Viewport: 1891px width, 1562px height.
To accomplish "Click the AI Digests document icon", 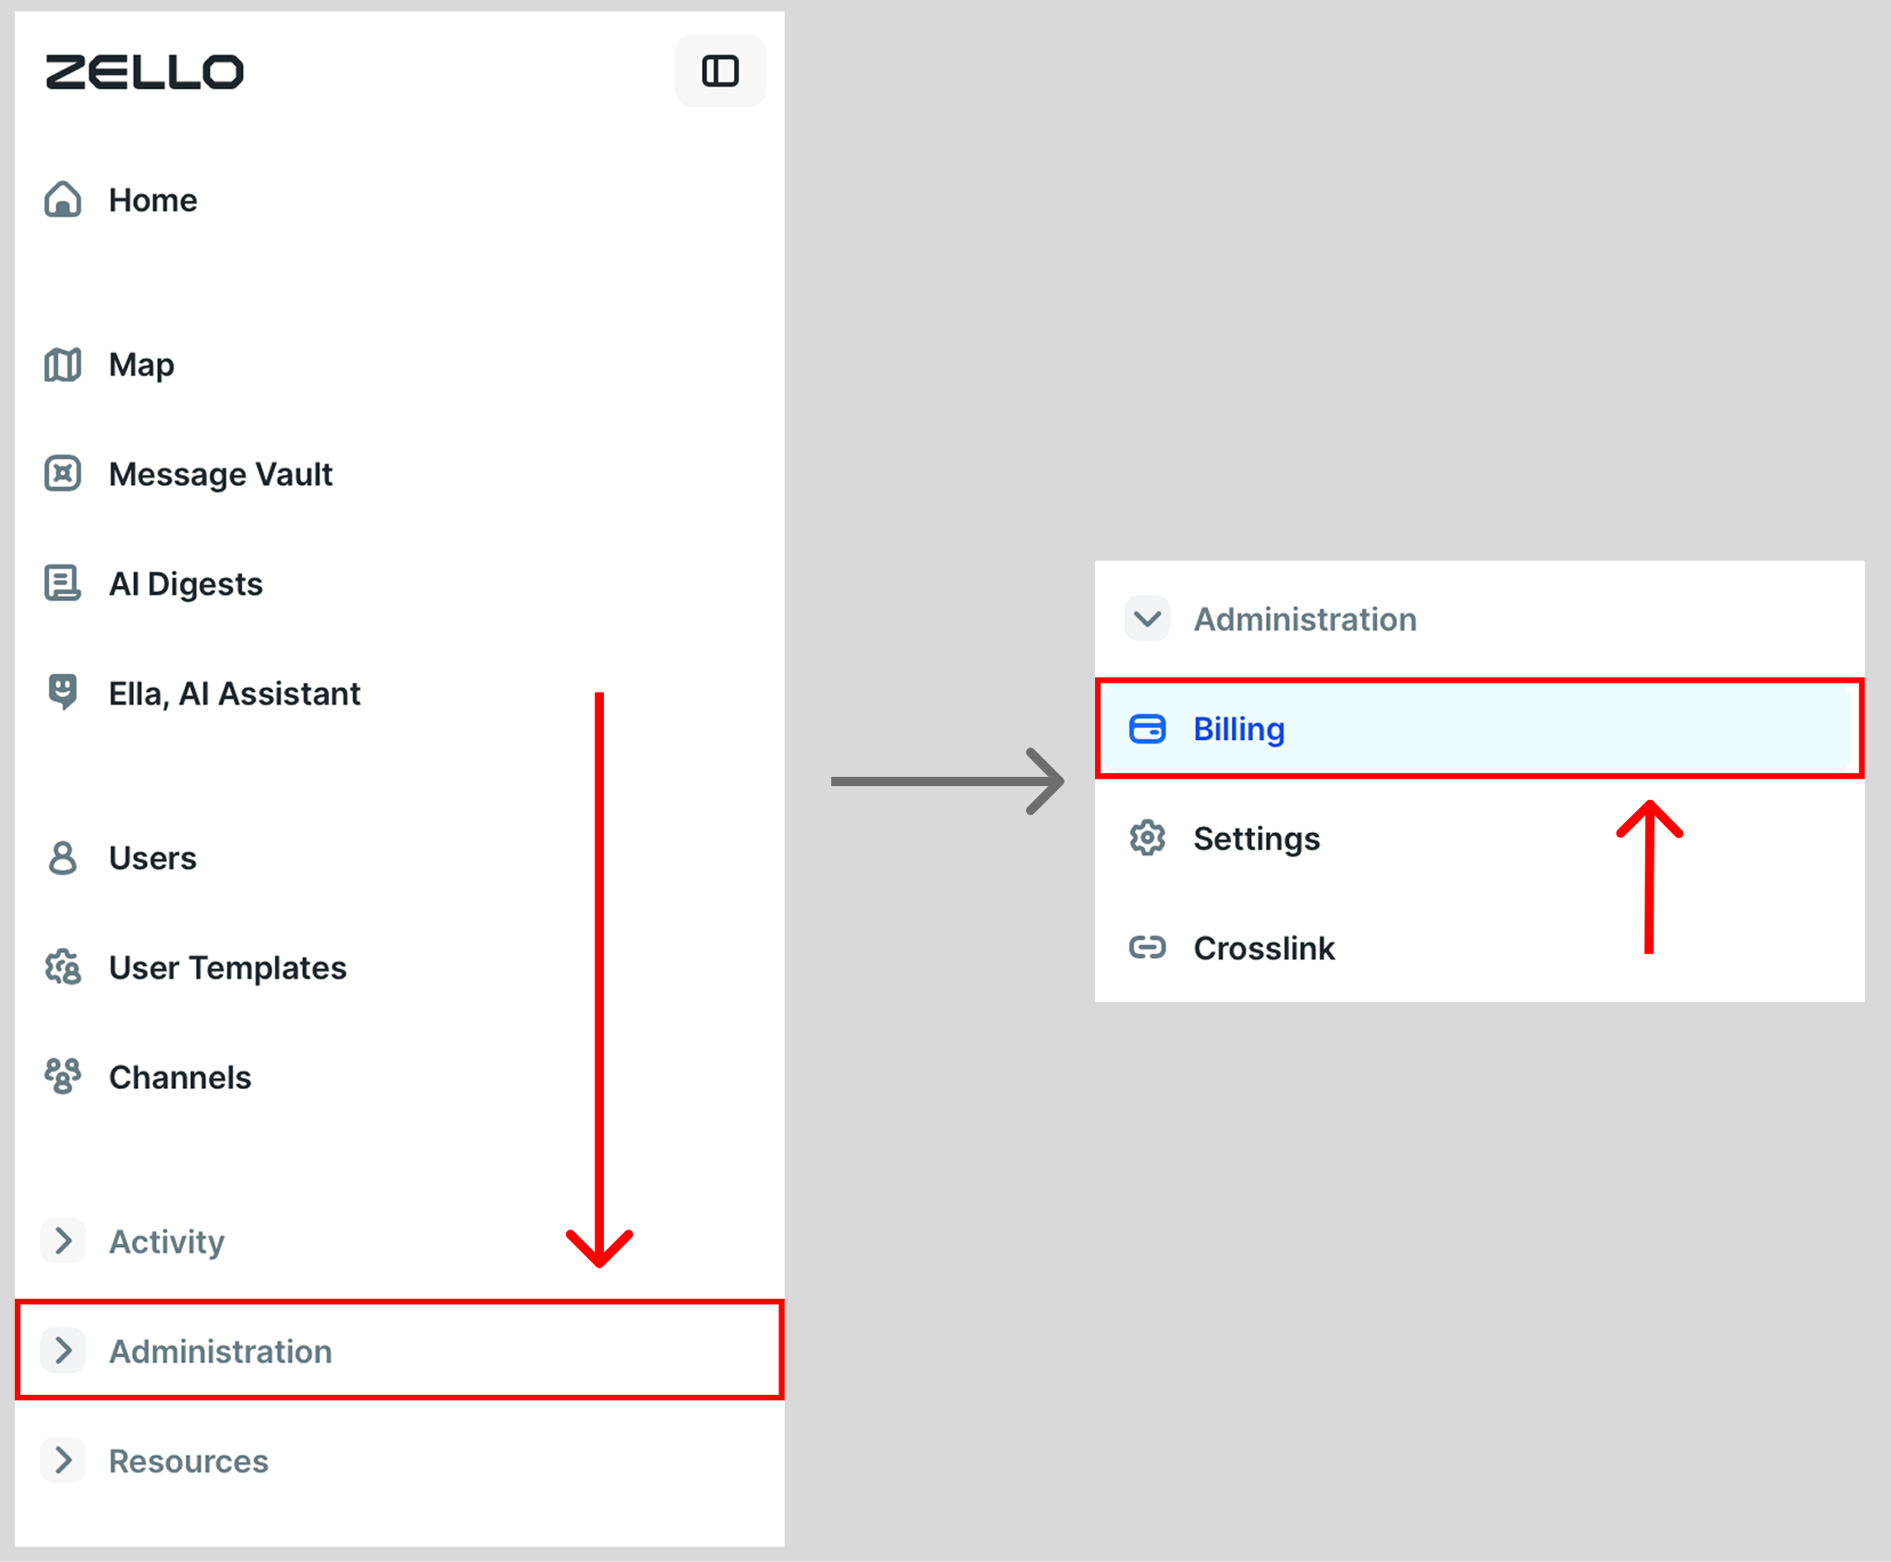I will 63,583.
